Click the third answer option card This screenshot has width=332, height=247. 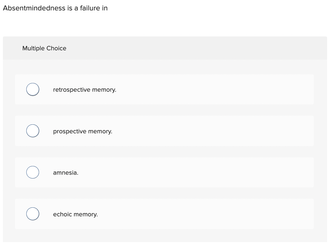click(164, 172)
